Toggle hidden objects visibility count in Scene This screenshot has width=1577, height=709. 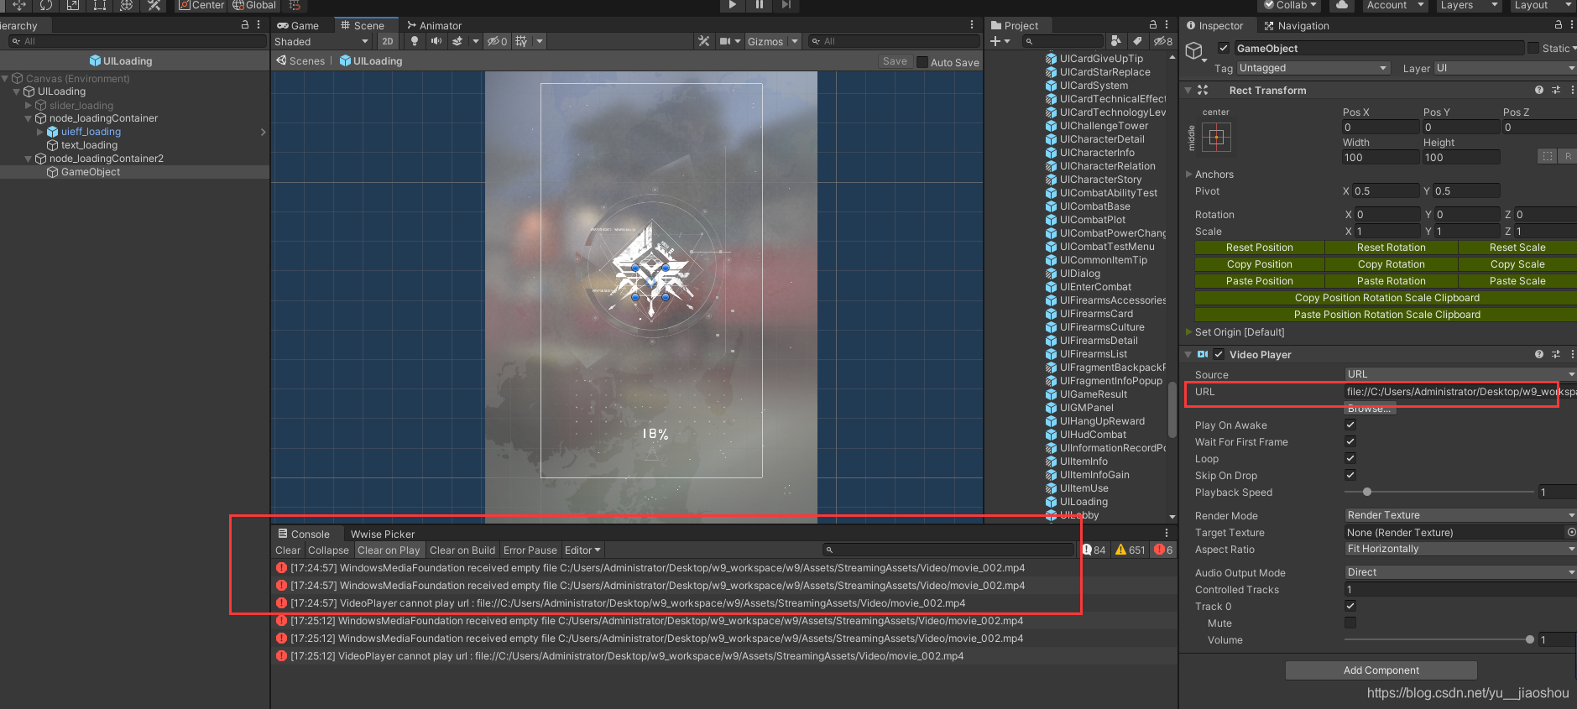tap(498, 41)
